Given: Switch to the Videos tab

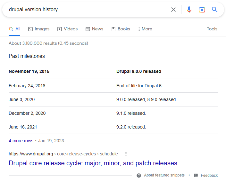Looking at the screenshot, I should coord(67,29).
